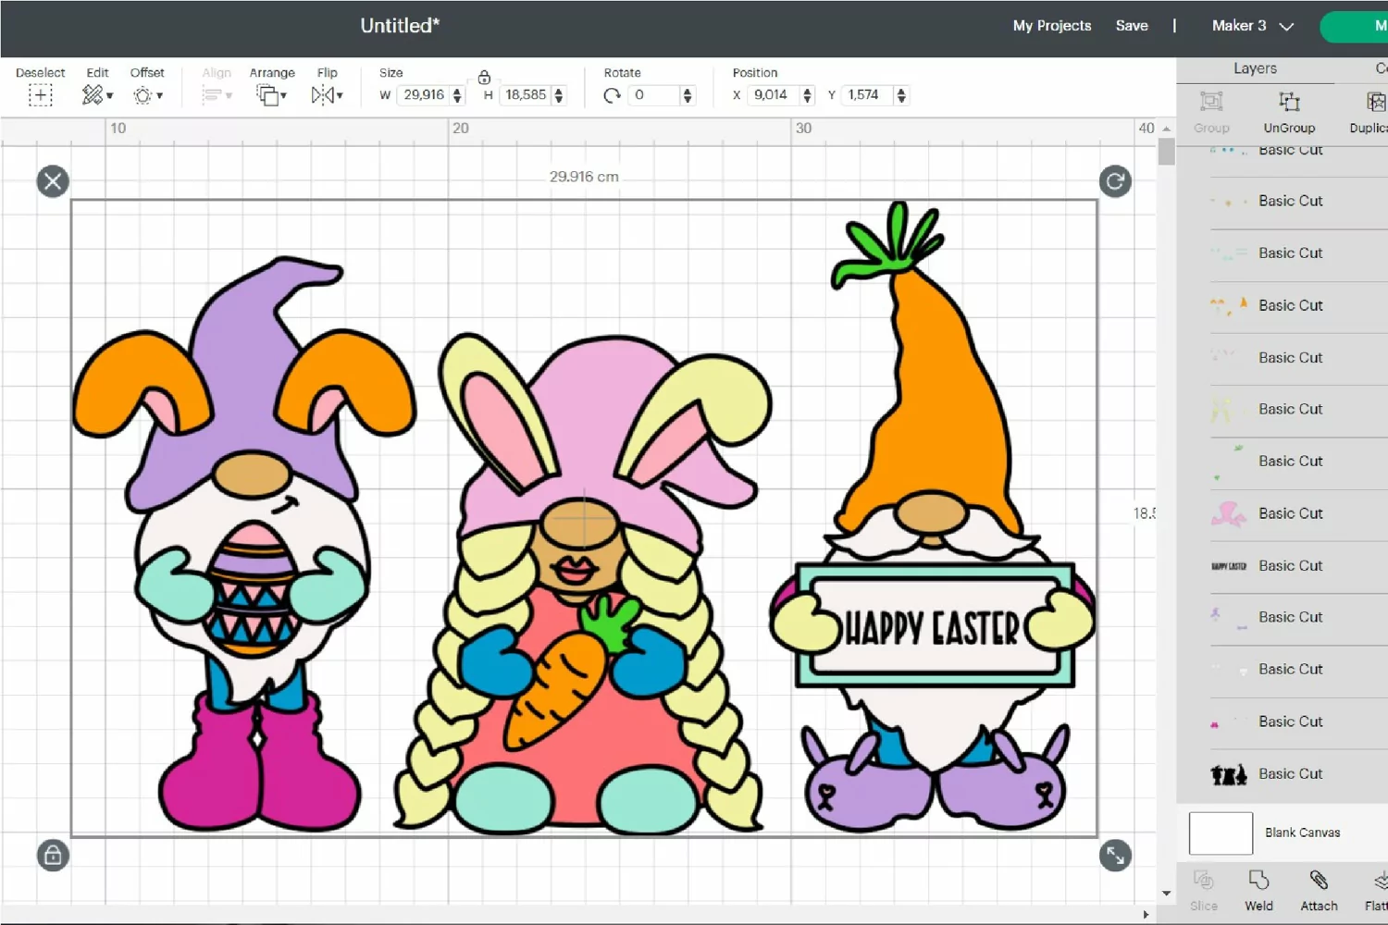Open the Align options dropdown
Image resolution: width=1388 pixels, height=925 pixels.
(217, 94)
